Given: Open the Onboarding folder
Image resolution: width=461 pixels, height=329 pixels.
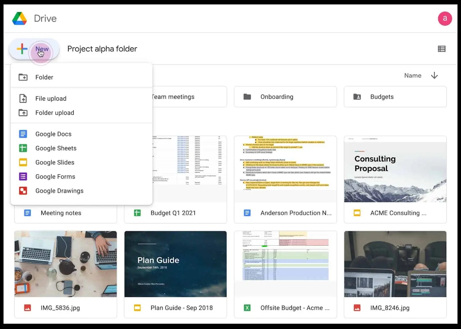Looking at the screenshot, I should [285, 97].
